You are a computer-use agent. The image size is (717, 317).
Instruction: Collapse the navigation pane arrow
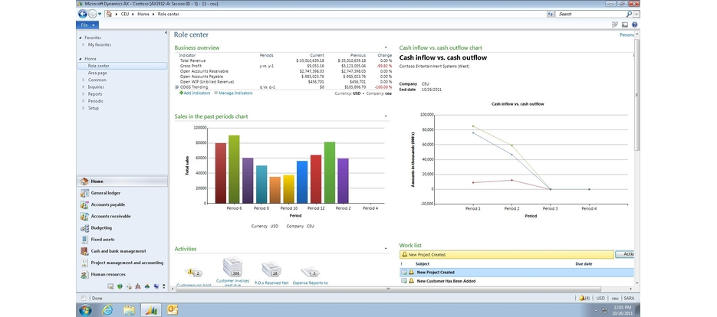tap(166, 32)
